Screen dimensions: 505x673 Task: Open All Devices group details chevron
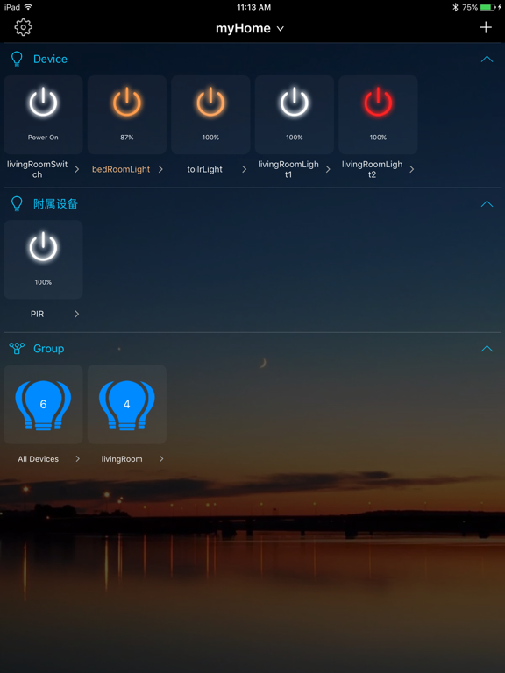[x=78, y=459]
